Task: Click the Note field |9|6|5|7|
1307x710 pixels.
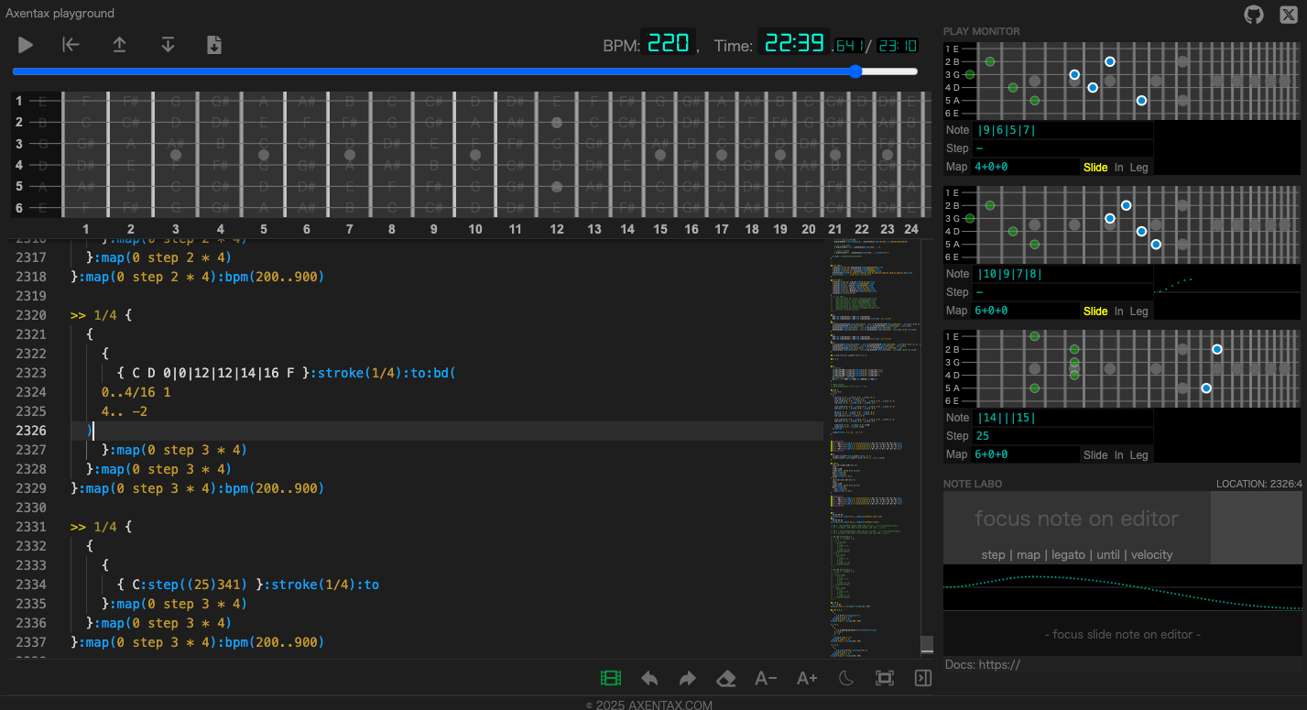Action: coord(1063,130)
